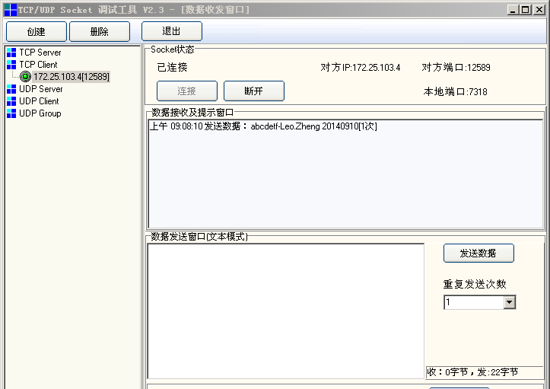Click the grayed 连接 button

pyautogui.click(x=187, y=91)
